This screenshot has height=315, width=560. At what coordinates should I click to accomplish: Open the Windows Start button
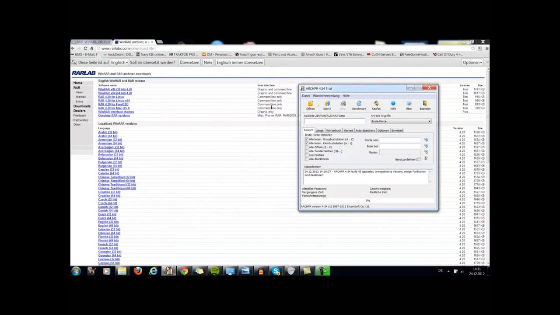tap(76, 271)
